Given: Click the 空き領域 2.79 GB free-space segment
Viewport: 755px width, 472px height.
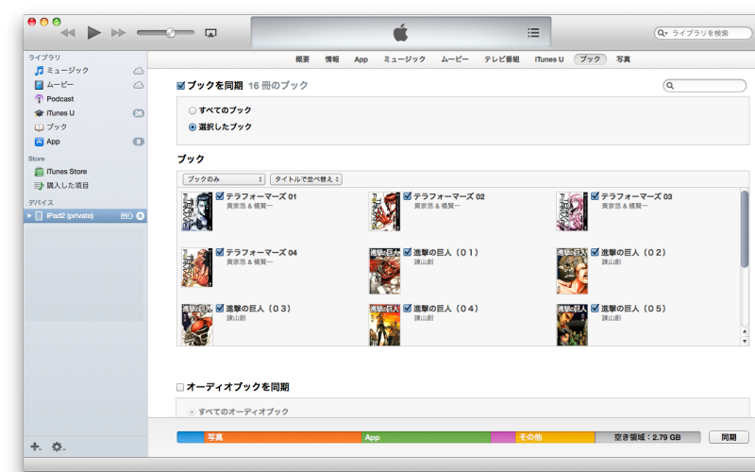Looking at the screenshot, I should tap(647, 437).
